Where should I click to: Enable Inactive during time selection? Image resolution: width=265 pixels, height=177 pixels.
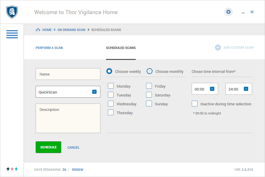click(195, 104)
